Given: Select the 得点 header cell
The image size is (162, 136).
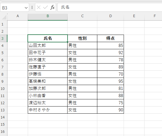Looking at the screenshot, I should click(x=110, y=38).
